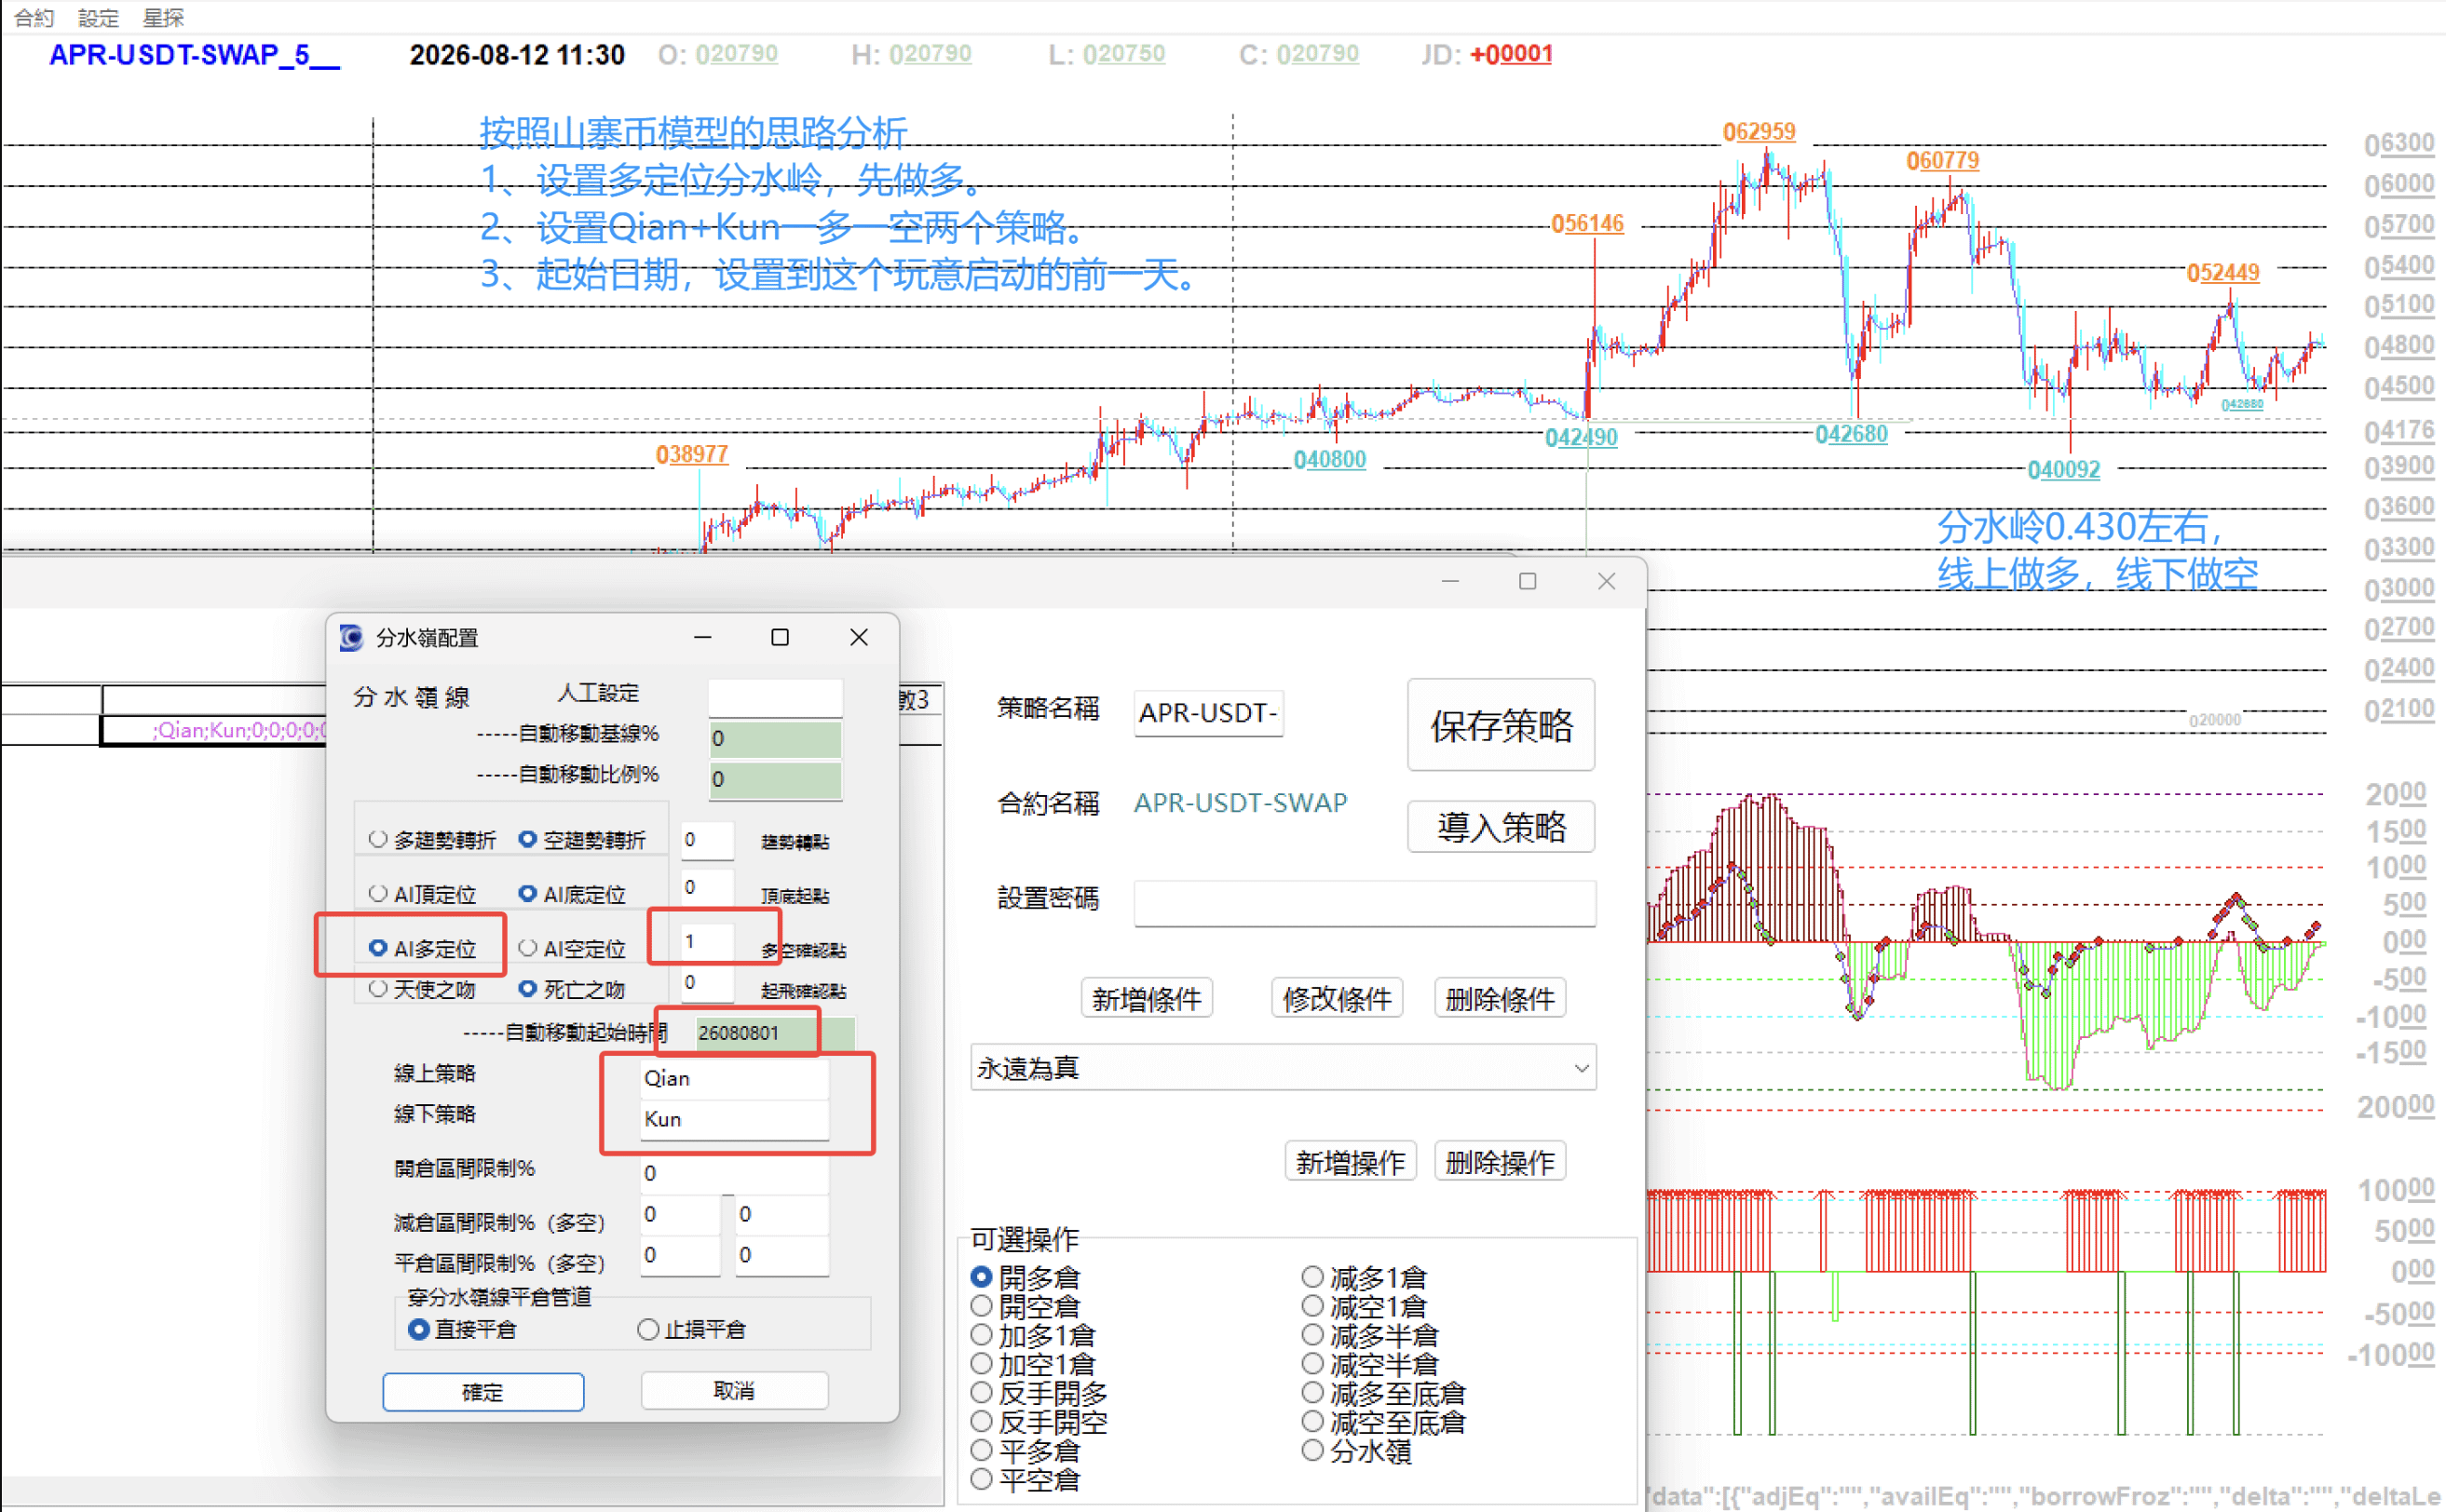Viewport: 2446px width, 1512px height.
Task: Cancel the dialog with 取消
Action: [734, 1391]
